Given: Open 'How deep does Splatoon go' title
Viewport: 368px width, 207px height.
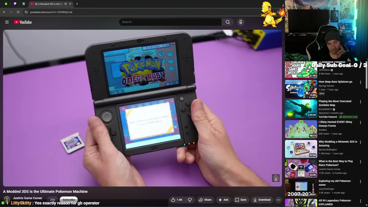Looking at the screenshot, I should tap(335, 82).
